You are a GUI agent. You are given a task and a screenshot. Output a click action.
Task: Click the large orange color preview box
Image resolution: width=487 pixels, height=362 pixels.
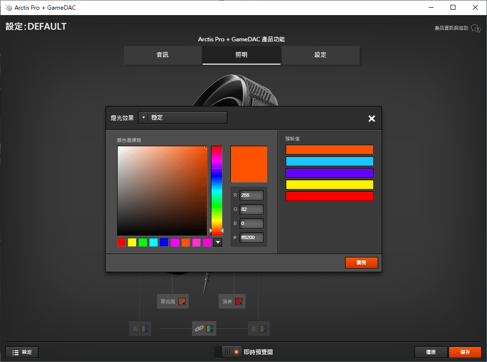[x=249, y=164]
